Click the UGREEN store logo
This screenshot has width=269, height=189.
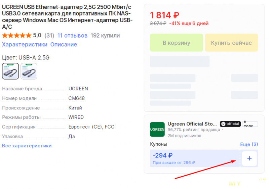click(x=157, y=129)
